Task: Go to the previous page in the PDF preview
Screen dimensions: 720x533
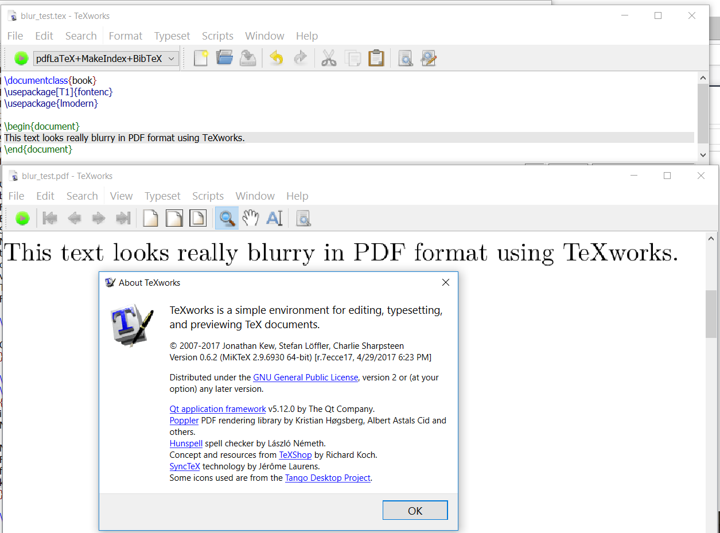Action: (x=75, y=218)
